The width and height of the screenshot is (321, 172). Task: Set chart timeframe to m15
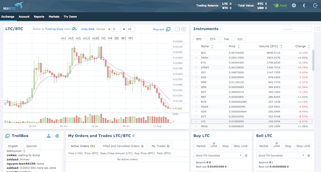[x=86, y=38]
